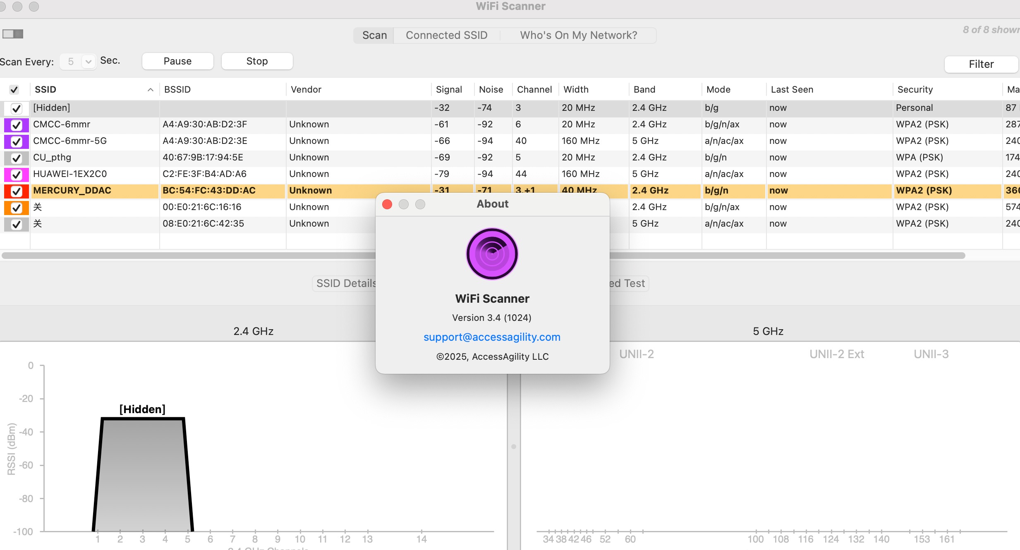Viewport: 1020px width, 550px height.
Task: Click Version 3.4 (1024) text
Action: coord(492,318)
